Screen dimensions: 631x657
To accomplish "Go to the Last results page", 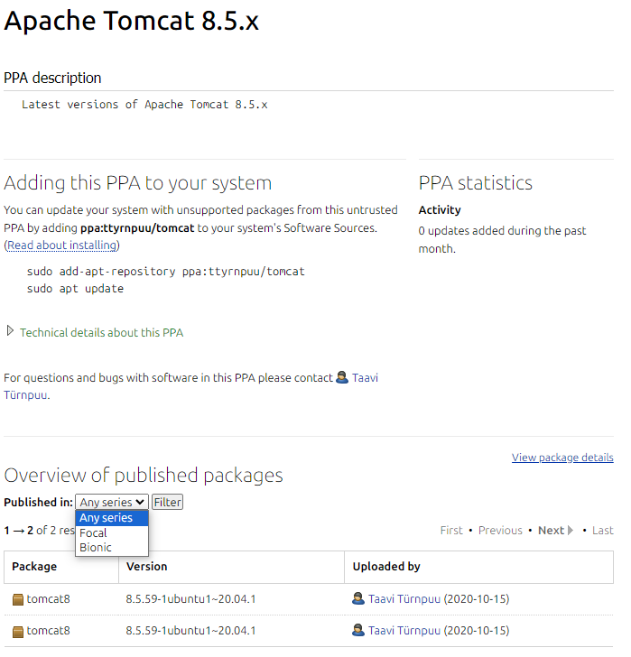I will pyautogui.click(x=603, y=531).
